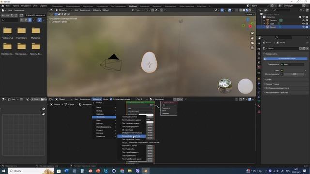Toggle camera view icon in viewport
The height and width of the screenshot is (174, 310).
pos(252,43)
